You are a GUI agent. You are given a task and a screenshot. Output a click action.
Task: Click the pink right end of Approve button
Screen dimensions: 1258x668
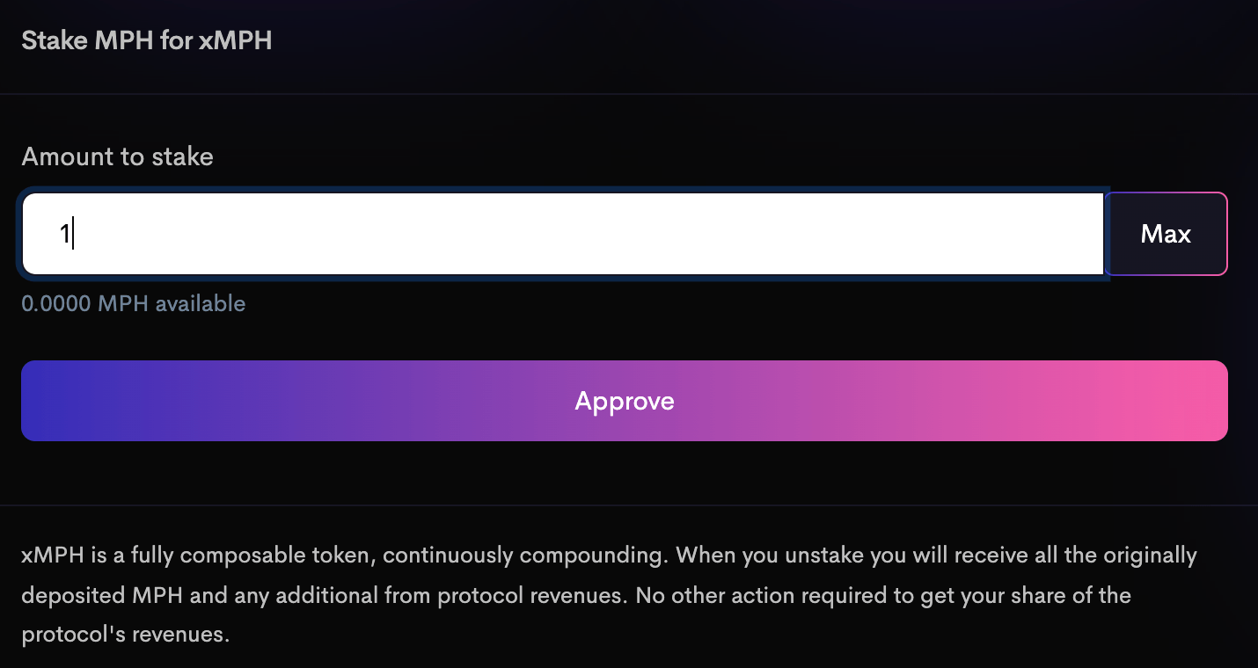(1196, 401)
